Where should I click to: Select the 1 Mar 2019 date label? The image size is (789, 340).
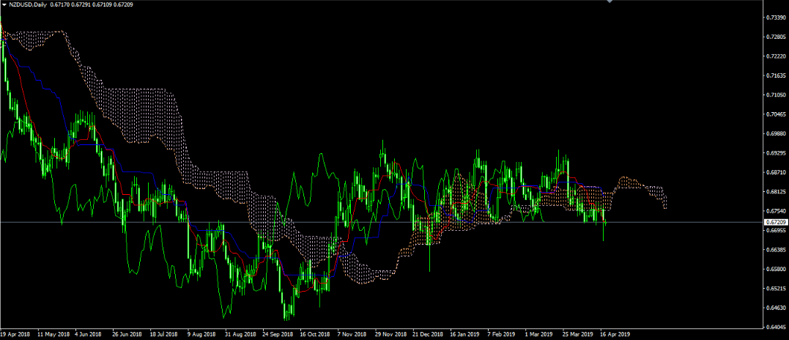click(x=540, y=333)
